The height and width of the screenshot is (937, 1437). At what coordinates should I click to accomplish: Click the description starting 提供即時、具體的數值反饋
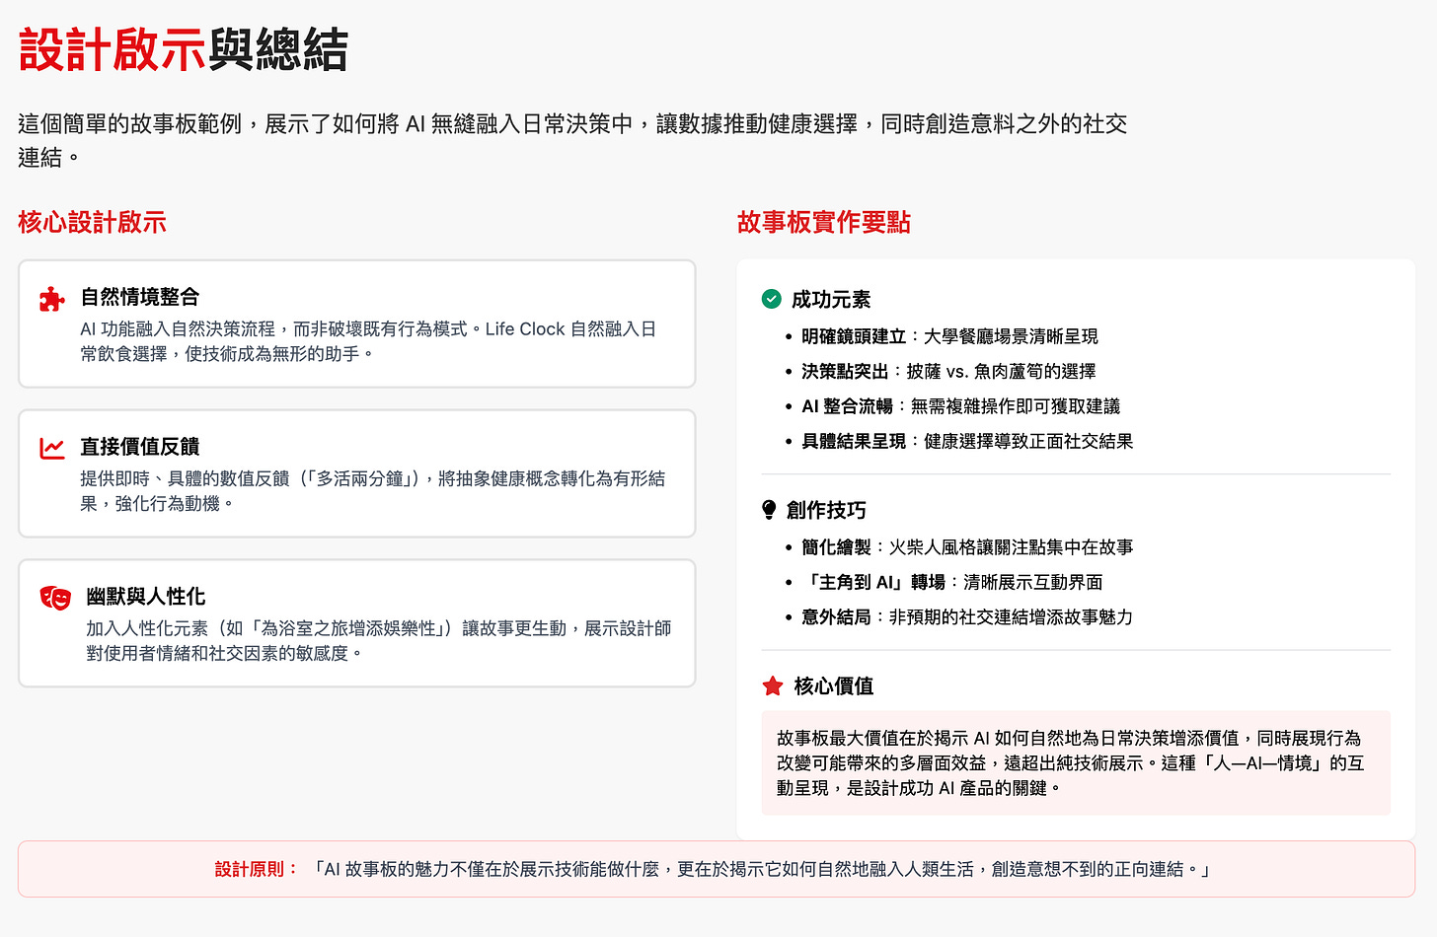point(373,491)
